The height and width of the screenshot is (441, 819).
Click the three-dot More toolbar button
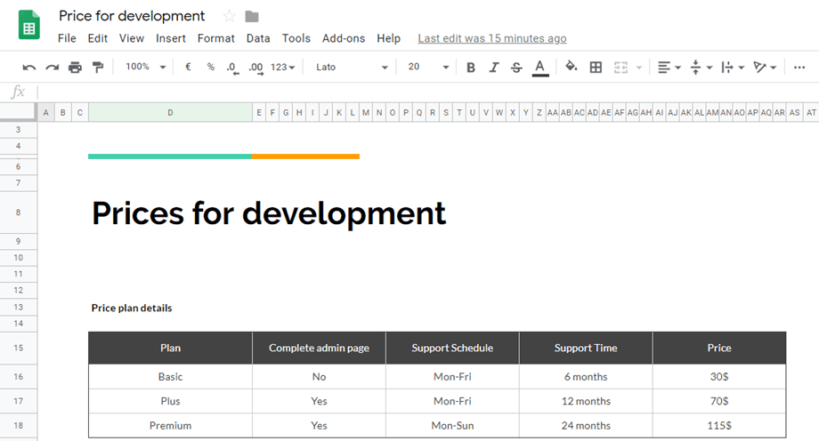pyautogui.click(x=799, y=68)
